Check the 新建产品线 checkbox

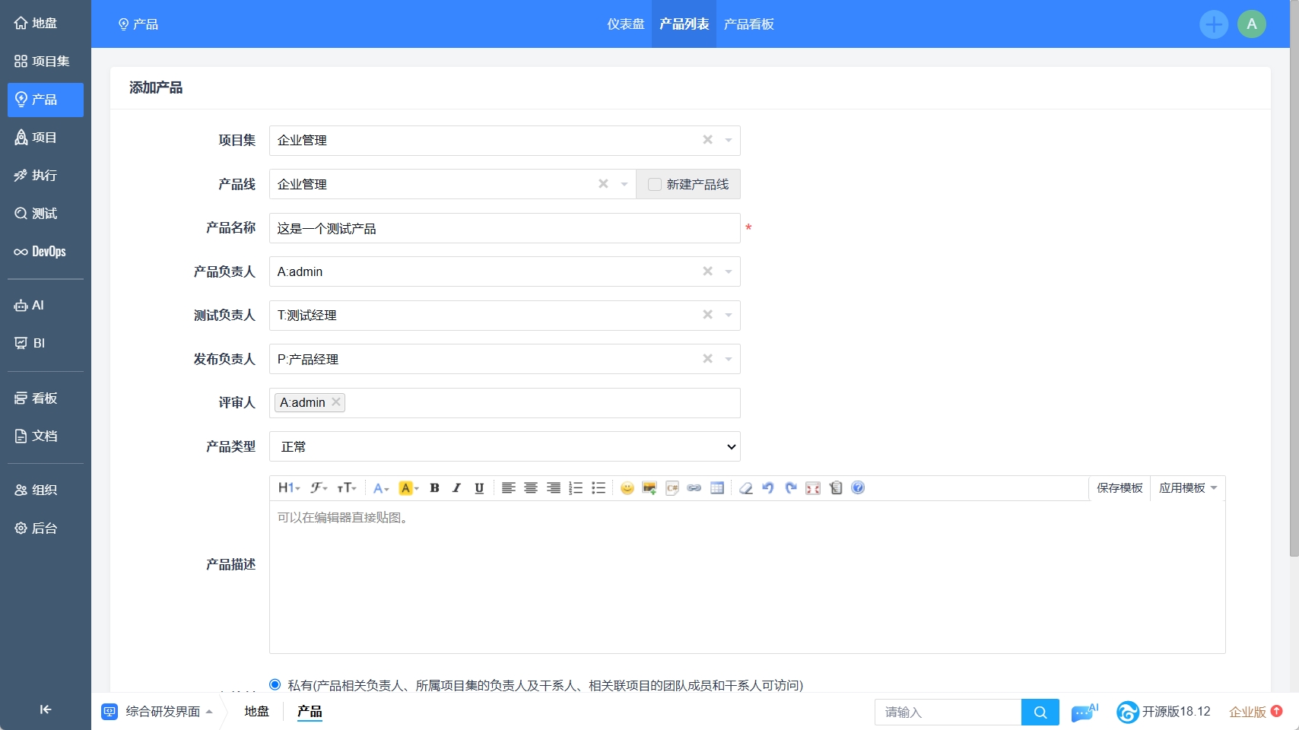tap(654, 185)
